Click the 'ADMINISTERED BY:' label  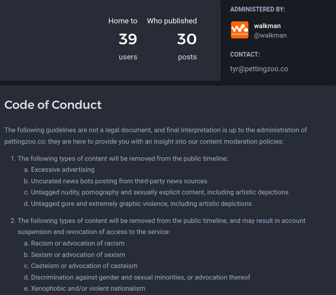pyautogui.click(x=258, y=10)
